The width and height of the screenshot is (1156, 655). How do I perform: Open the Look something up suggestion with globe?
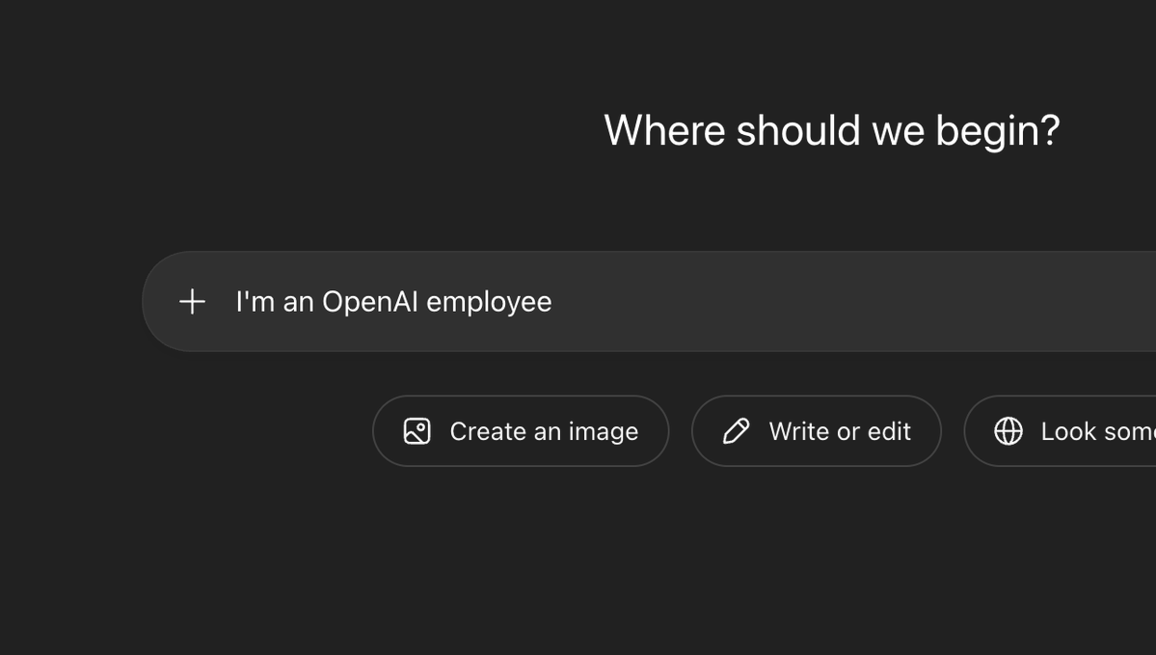pyautogui.click(x=1061, y=431)
